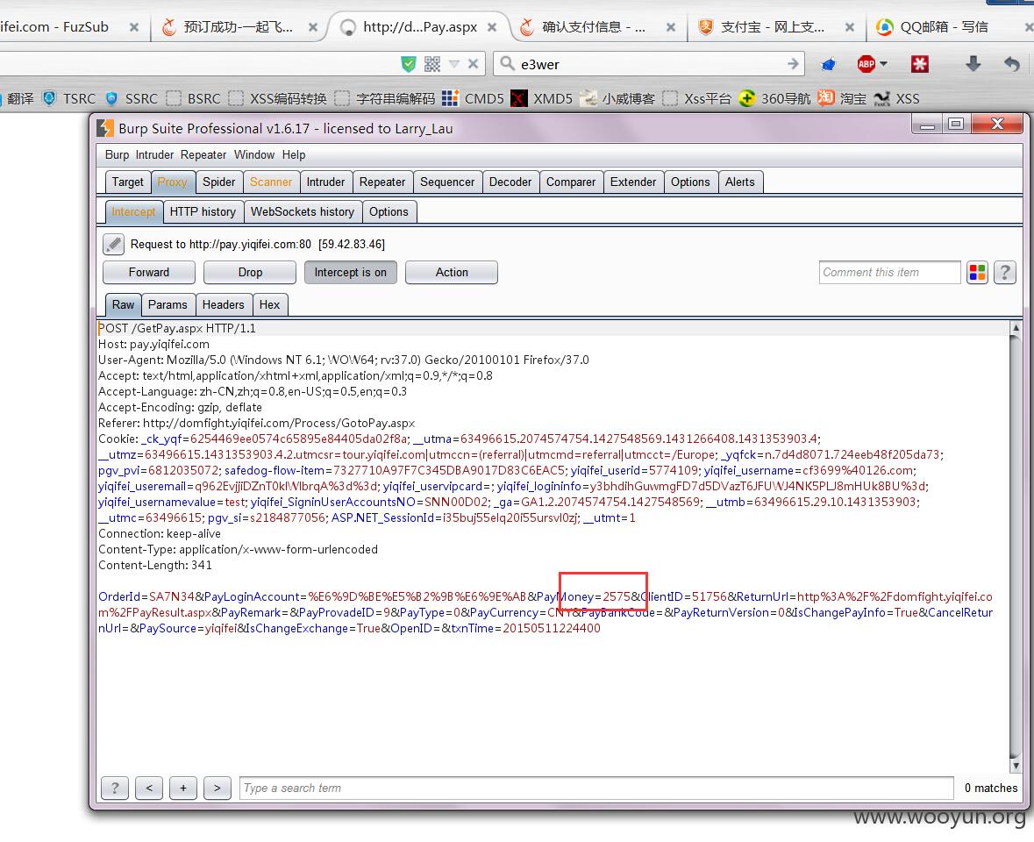
Task: Open the SSRC bookmark
Action: pyautogui.click(x=132, y=98)
